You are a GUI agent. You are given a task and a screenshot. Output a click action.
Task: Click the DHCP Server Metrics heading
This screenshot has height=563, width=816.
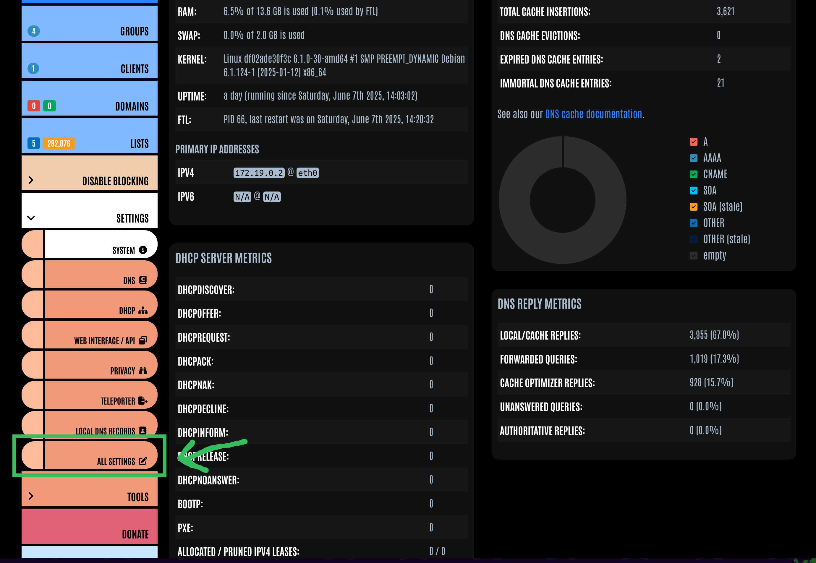[224, 258]
